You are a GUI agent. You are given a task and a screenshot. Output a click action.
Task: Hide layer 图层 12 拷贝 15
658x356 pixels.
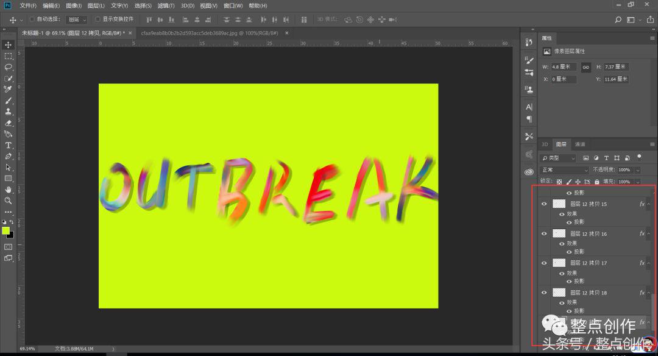pyautogui.click(x=544, y=204)
